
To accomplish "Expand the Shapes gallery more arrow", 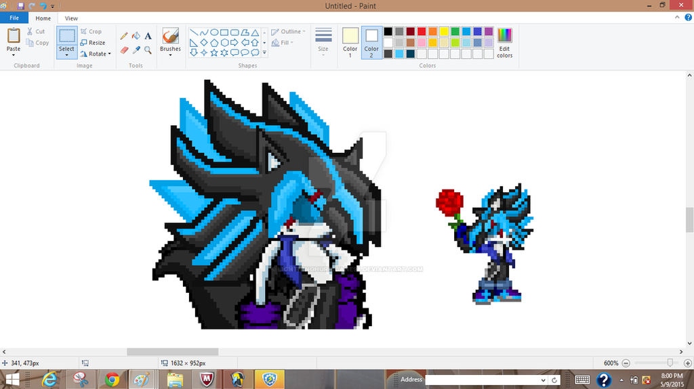I will click(264, 53).
